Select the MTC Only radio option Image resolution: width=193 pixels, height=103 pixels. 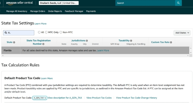46,32
